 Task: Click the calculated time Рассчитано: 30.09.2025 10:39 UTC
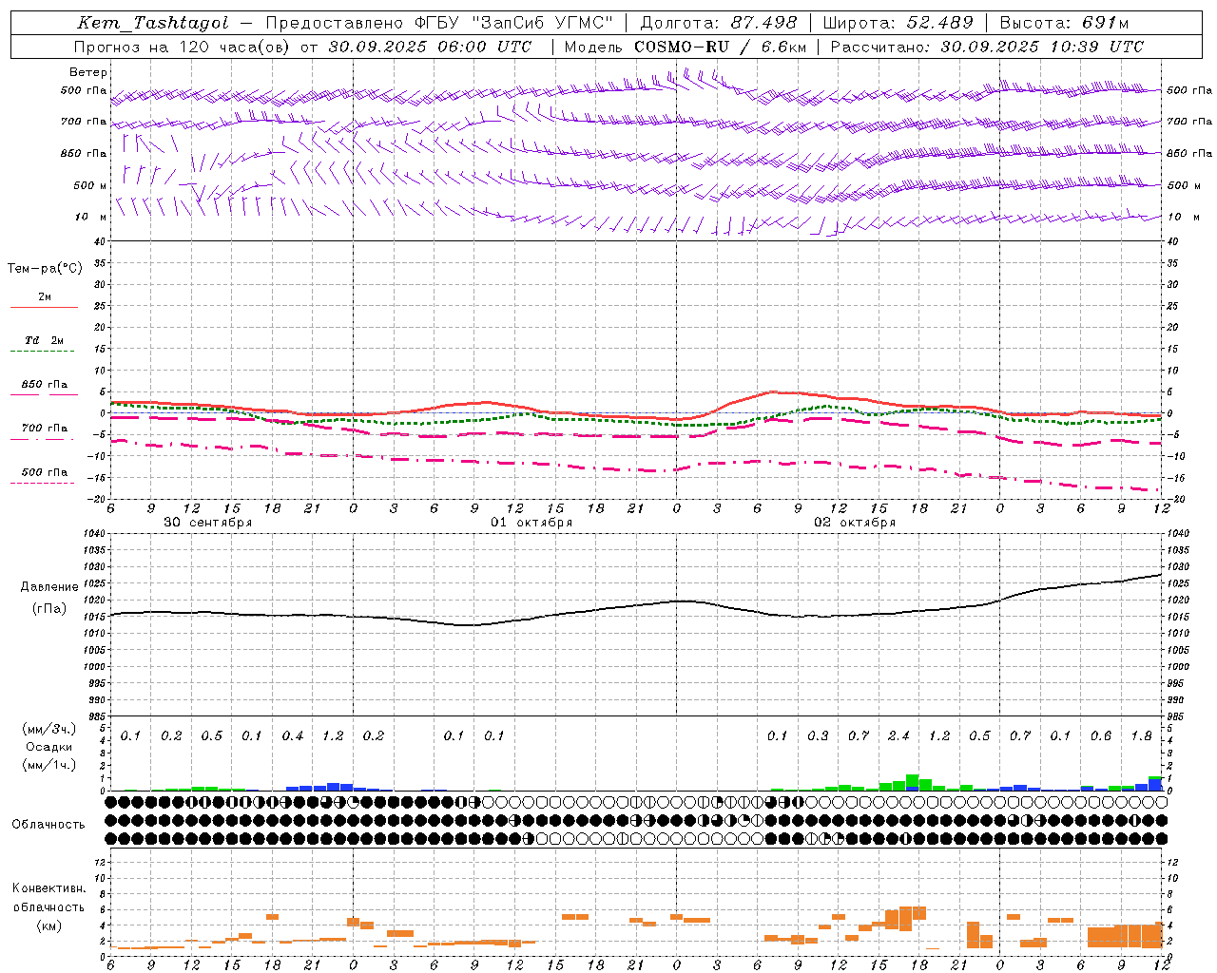(x=987, y=46)
